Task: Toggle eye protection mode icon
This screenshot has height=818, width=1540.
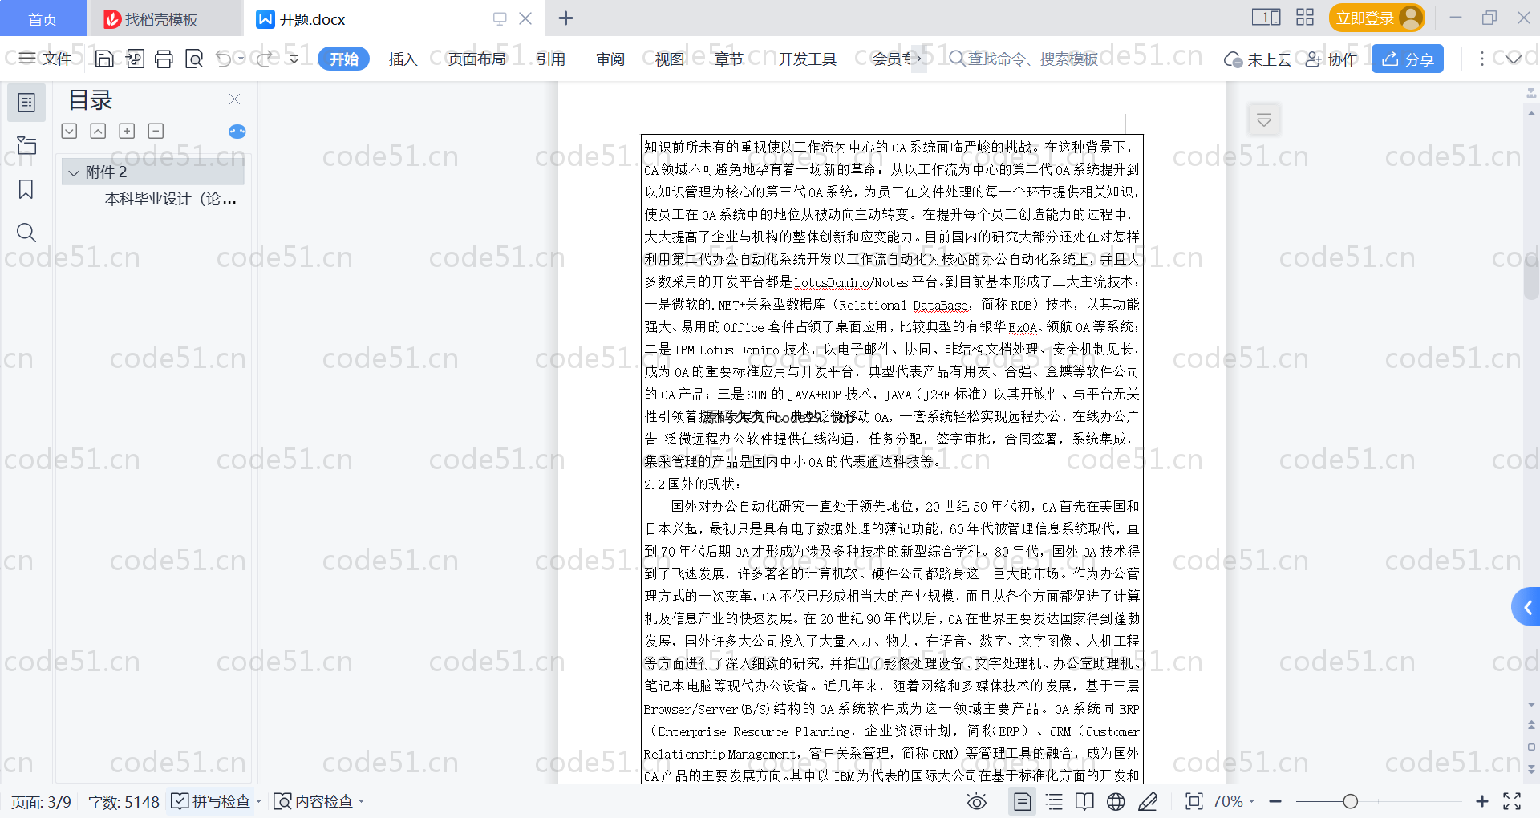Action: click(x=976, y=801)
